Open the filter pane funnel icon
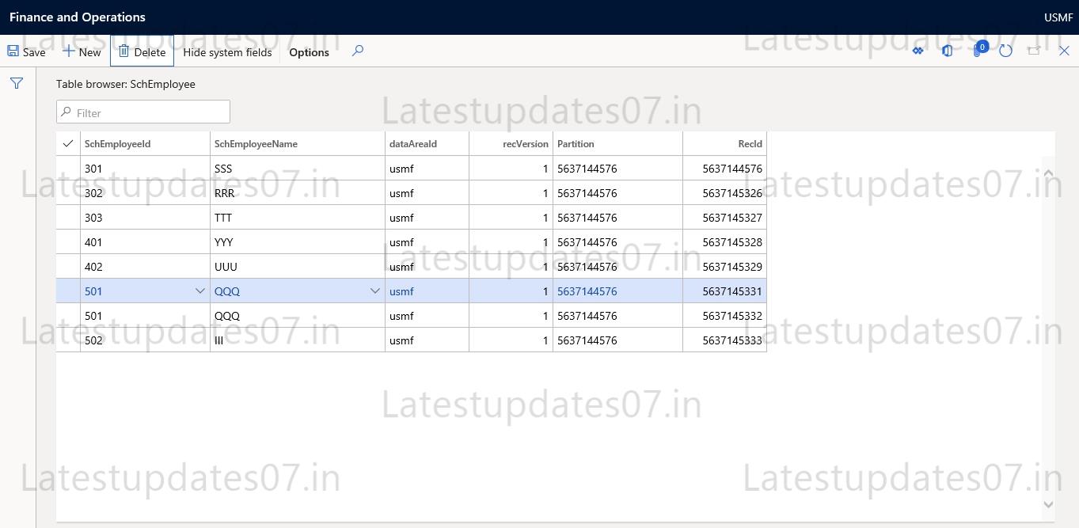This screenshot has width=1079, height=528. (16, 82)
